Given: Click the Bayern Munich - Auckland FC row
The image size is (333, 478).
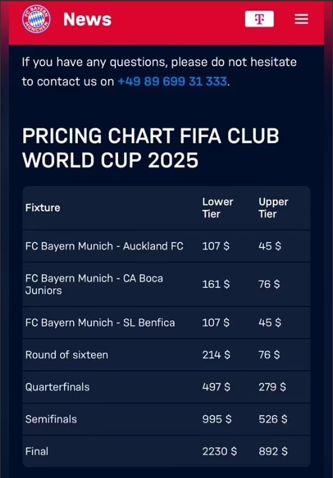Looking at the screenshot, I should pyautogui.click(x=104, y=246).
